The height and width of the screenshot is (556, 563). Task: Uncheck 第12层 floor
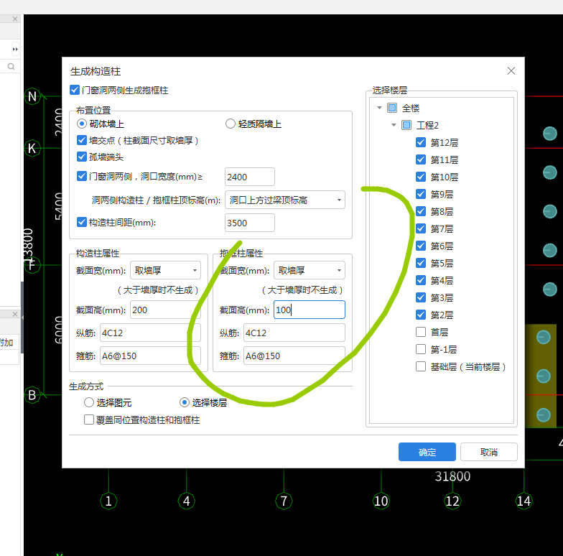pos(421,142)
